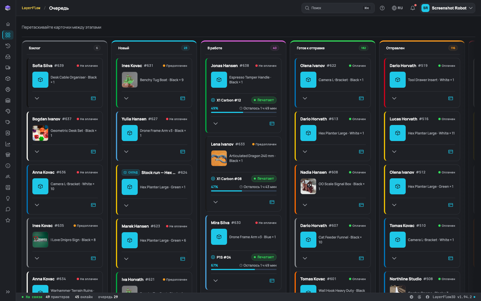
Task: Switch language using the RU selector
Action: 397,8
